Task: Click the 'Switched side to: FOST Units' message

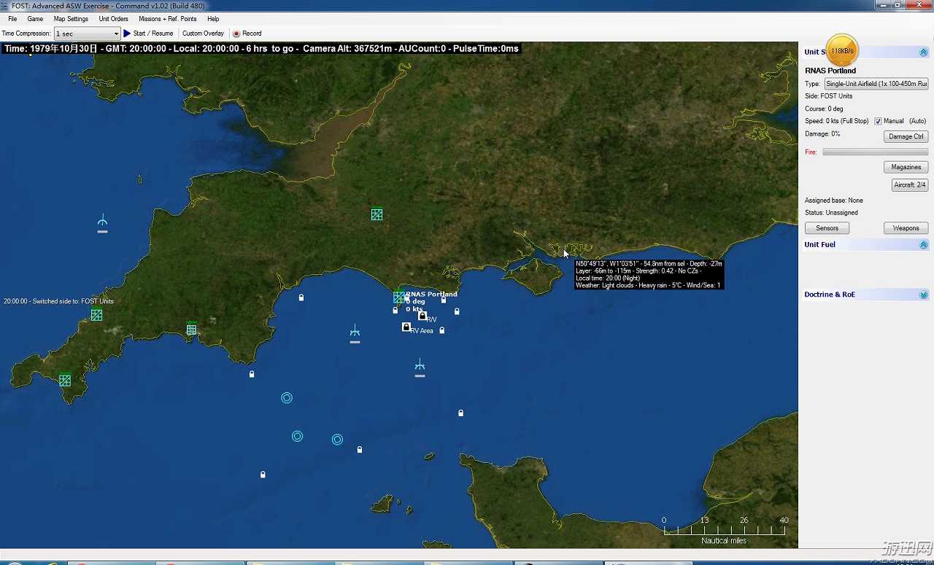Action: 58,301
